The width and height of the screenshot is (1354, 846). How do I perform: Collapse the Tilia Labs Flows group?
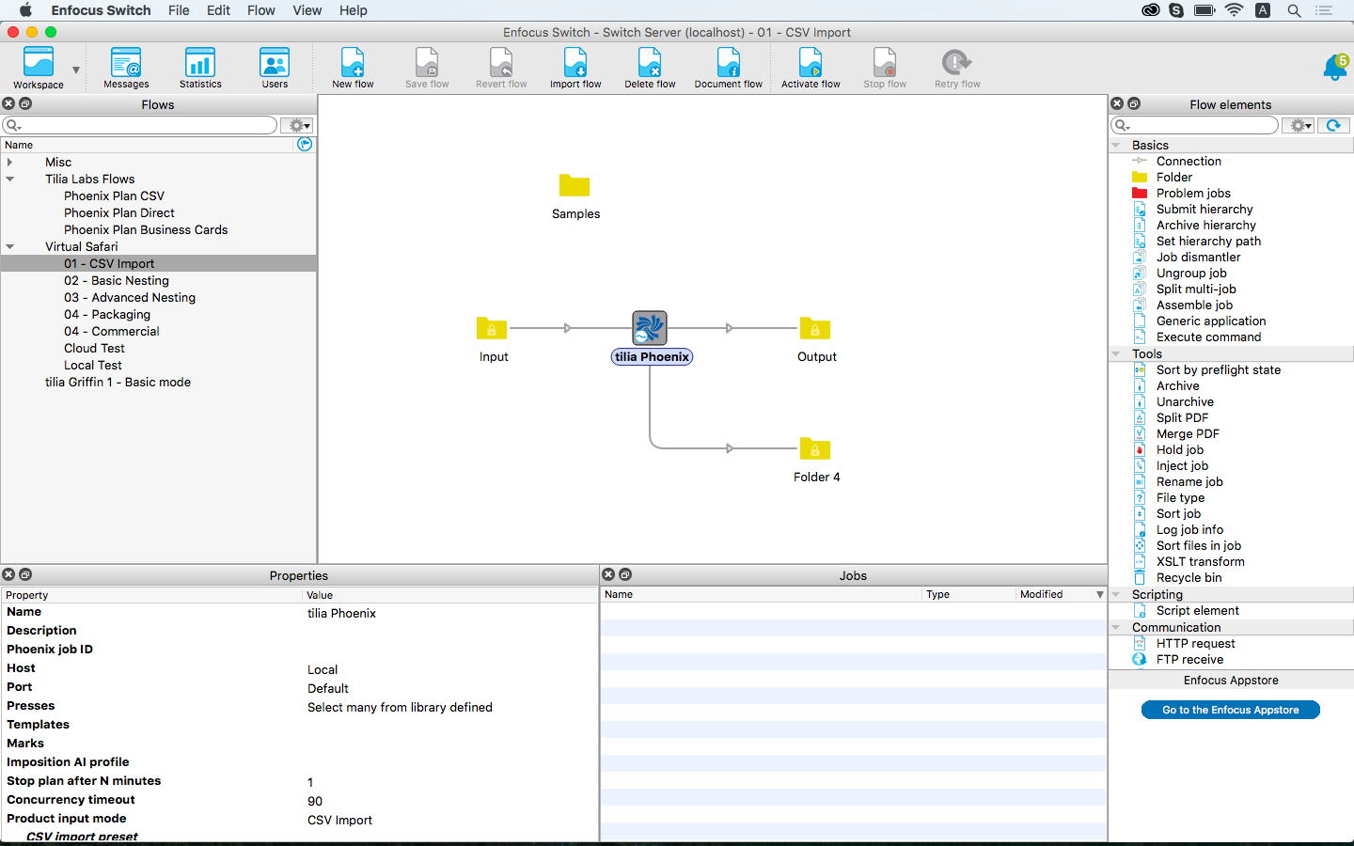tap(9, 180)
